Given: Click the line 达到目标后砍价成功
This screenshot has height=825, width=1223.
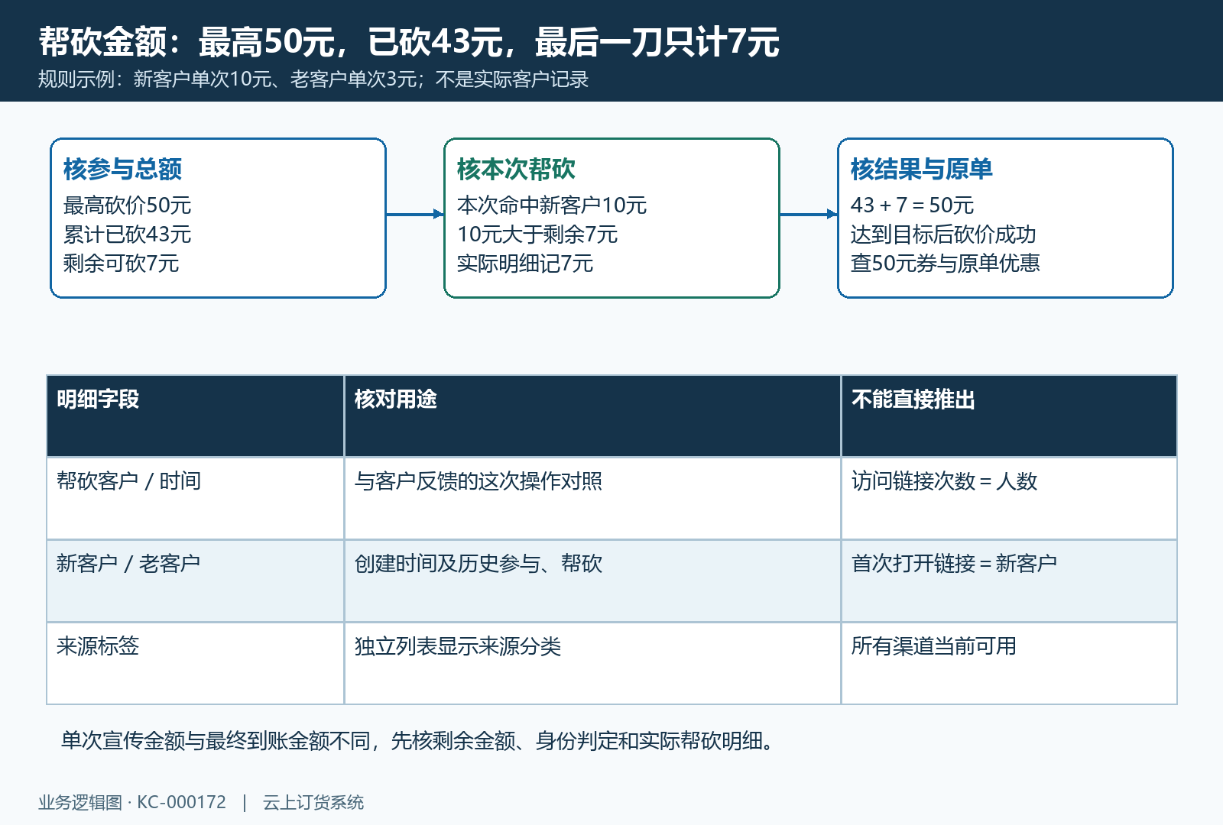Looking at the screenshot, I should pos(943,234).
